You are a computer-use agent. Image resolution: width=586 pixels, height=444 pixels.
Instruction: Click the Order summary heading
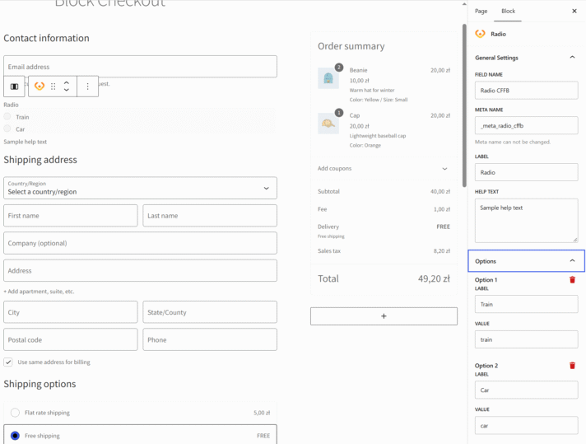click(351, 46)
